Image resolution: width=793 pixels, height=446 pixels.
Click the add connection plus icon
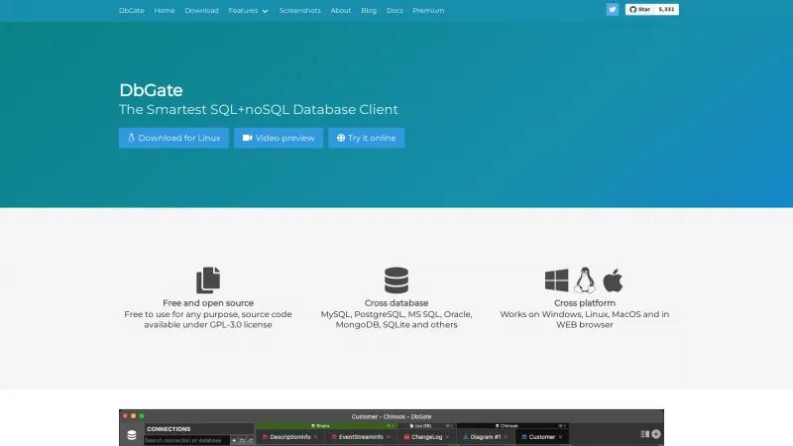coord(234,440)
